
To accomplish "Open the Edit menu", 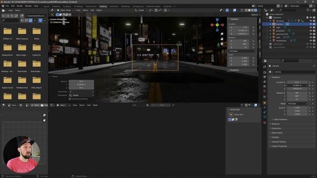I will click(13, 6).
